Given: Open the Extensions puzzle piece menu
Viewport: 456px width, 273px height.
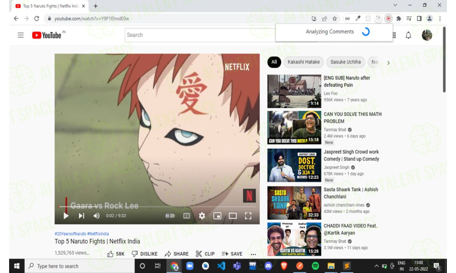Looking at the screenshot, I should coord(399,19).
